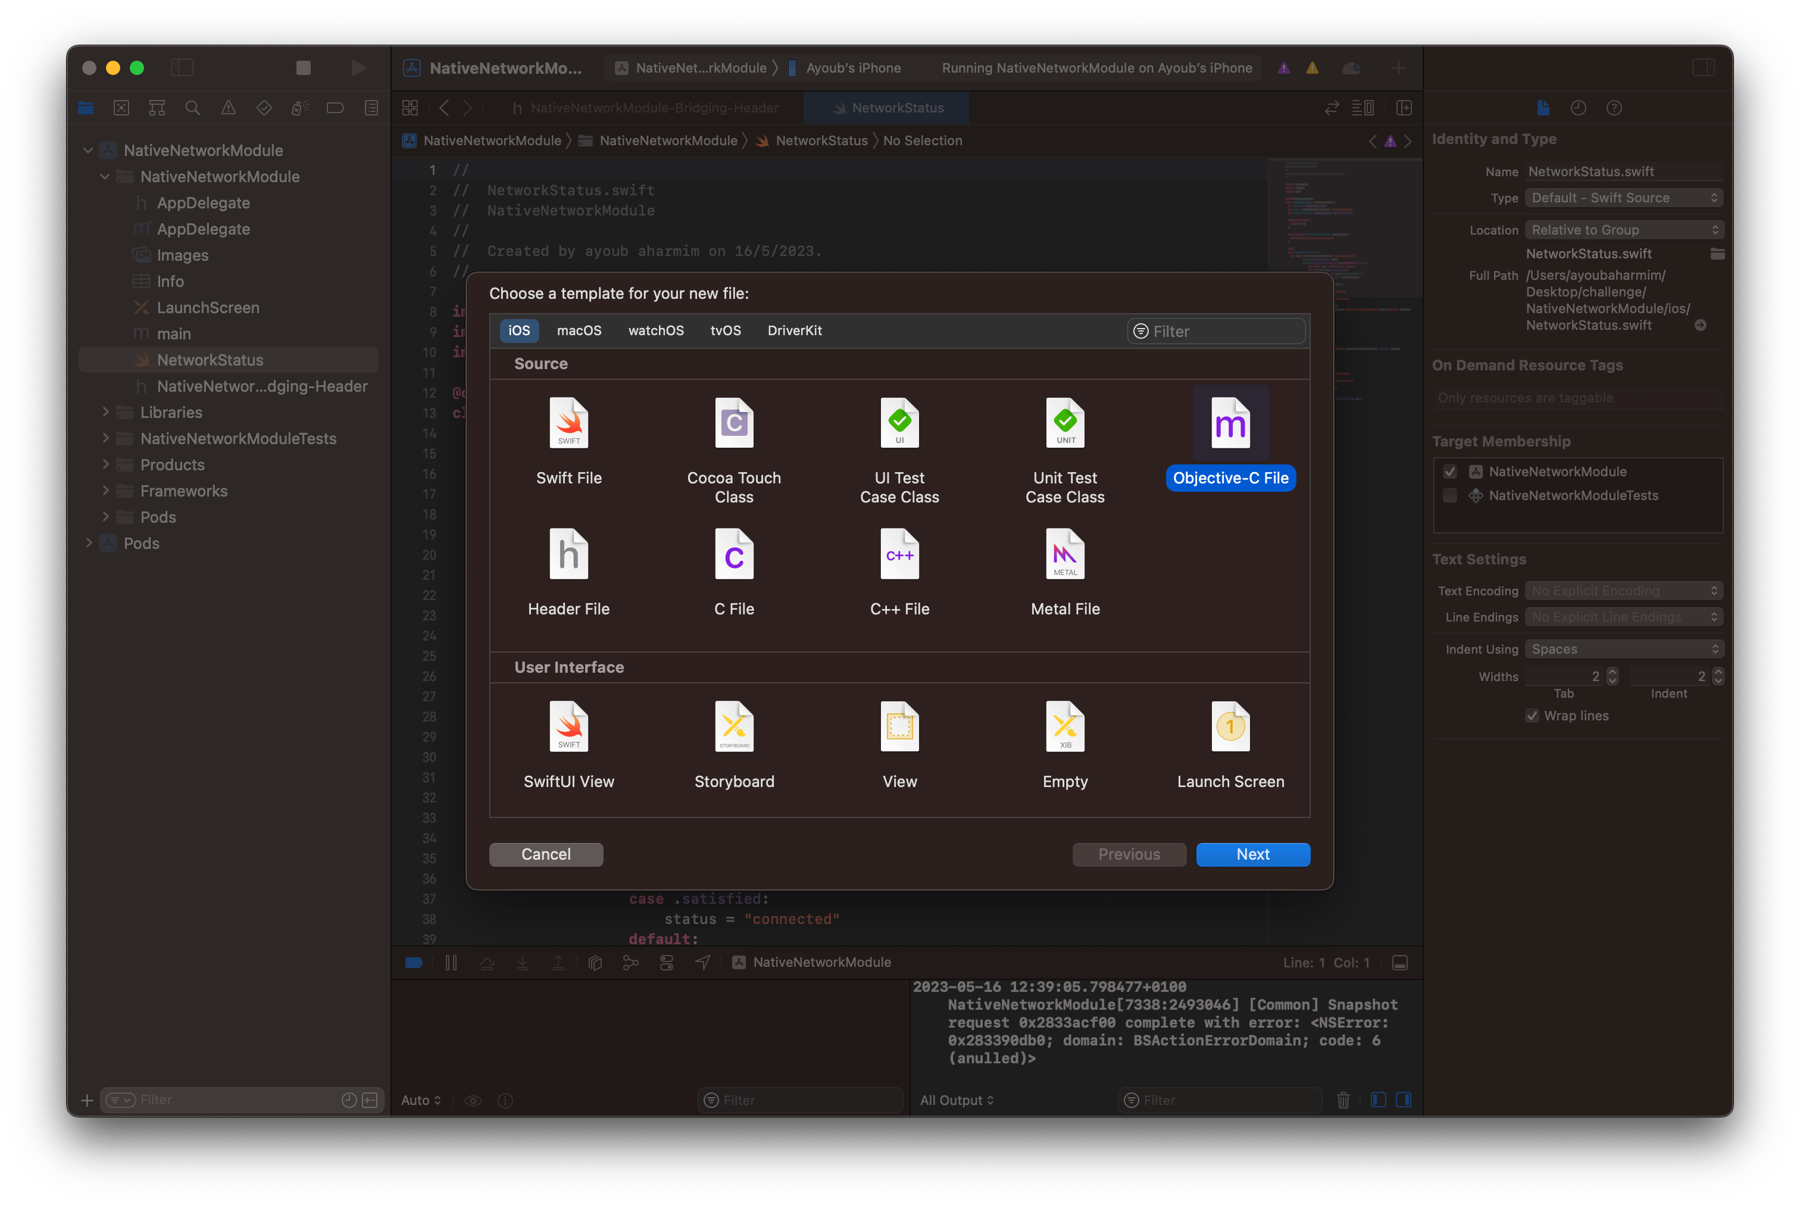Open the All Output console dropdown

[957, 1100]
